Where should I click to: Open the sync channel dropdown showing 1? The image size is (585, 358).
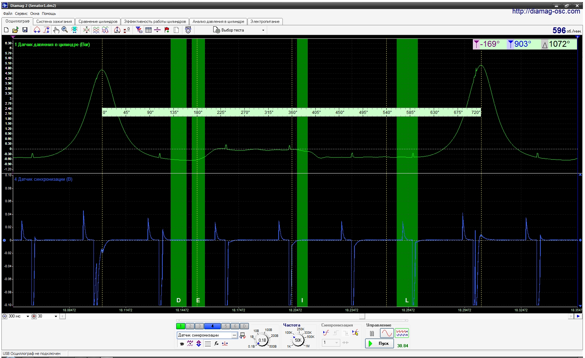331,342
